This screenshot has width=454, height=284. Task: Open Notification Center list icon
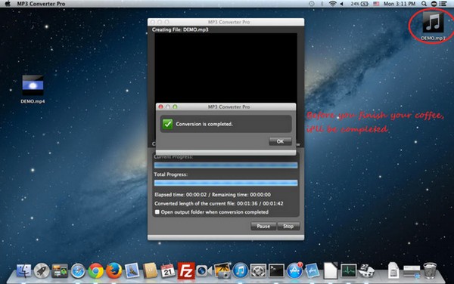click(x=443, y=4)
